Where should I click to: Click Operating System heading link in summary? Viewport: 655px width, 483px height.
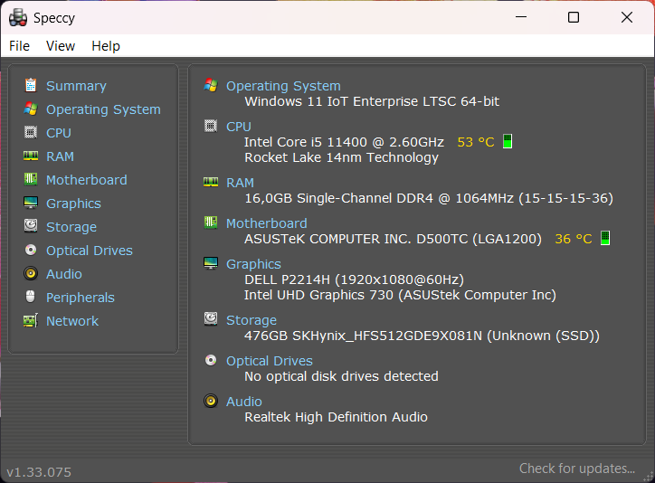[x=283, y=86]
